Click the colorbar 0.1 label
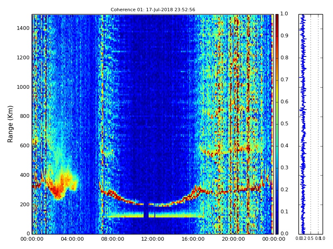Viewport: 333px width, 249px height. coord(284,212)
